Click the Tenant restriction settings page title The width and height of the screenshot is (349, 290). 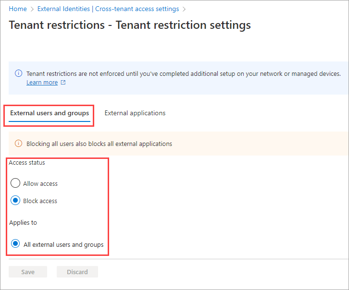[130, 24]
